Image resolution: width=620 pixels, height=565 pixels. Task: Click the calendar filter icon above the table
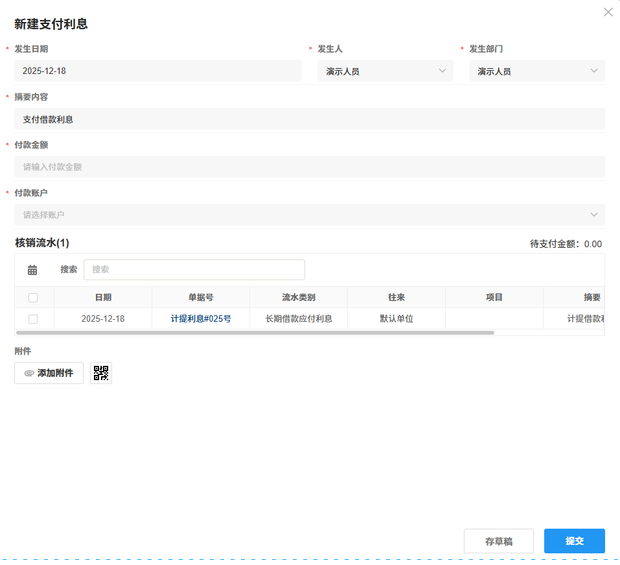[x=32, y=269]
